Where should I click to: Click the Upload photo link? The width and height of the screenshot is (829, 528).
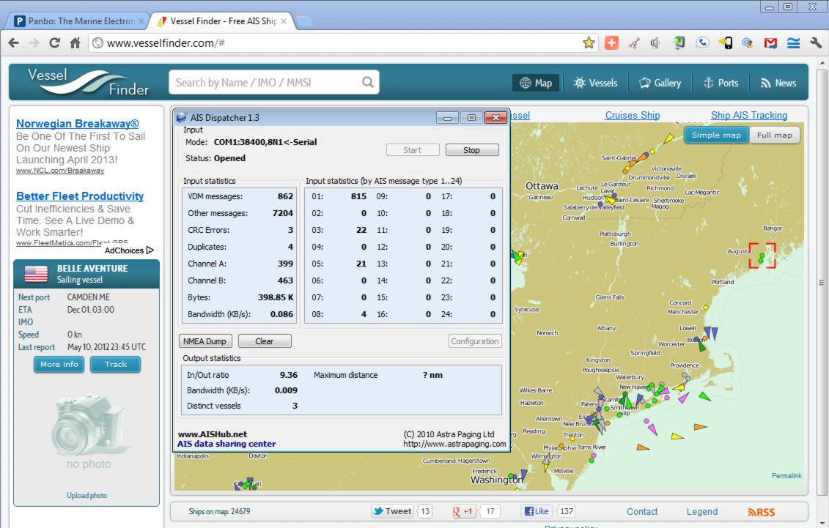tap(86, 495)
